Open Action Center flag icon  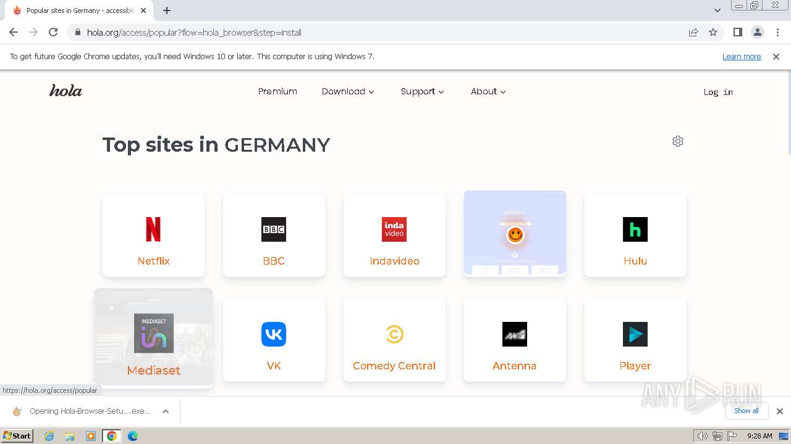pos(732,436)
